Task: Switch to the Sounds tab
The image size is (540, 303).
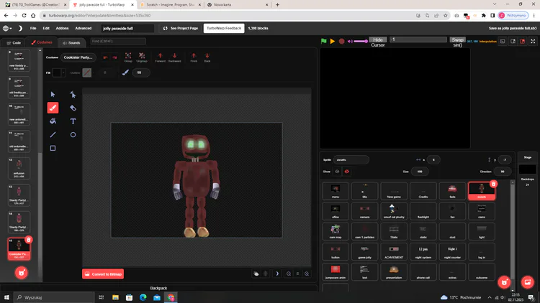Action: coord(71,42)
